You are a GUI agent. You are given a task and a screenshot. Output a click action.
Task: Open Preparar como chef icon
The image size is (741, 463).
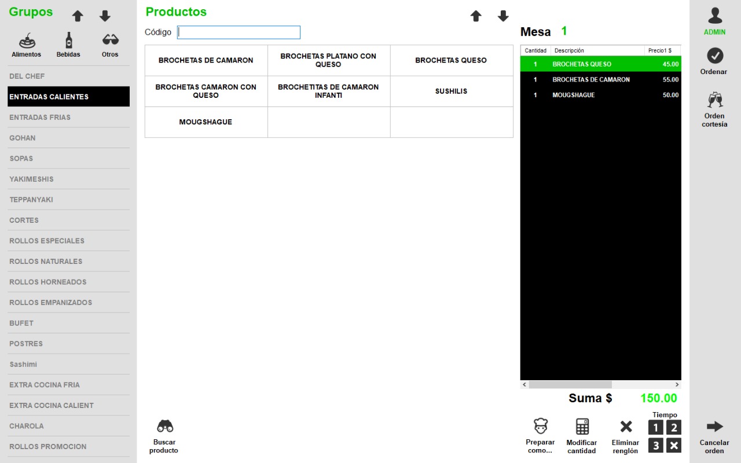coord(540,427)
